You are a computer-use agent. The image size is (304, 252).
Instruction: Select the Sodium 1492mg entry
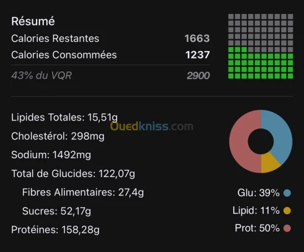(51, 155)
